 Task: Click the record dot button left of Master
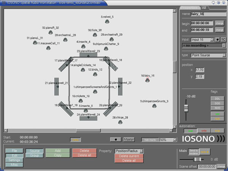(x=116, y=139)
